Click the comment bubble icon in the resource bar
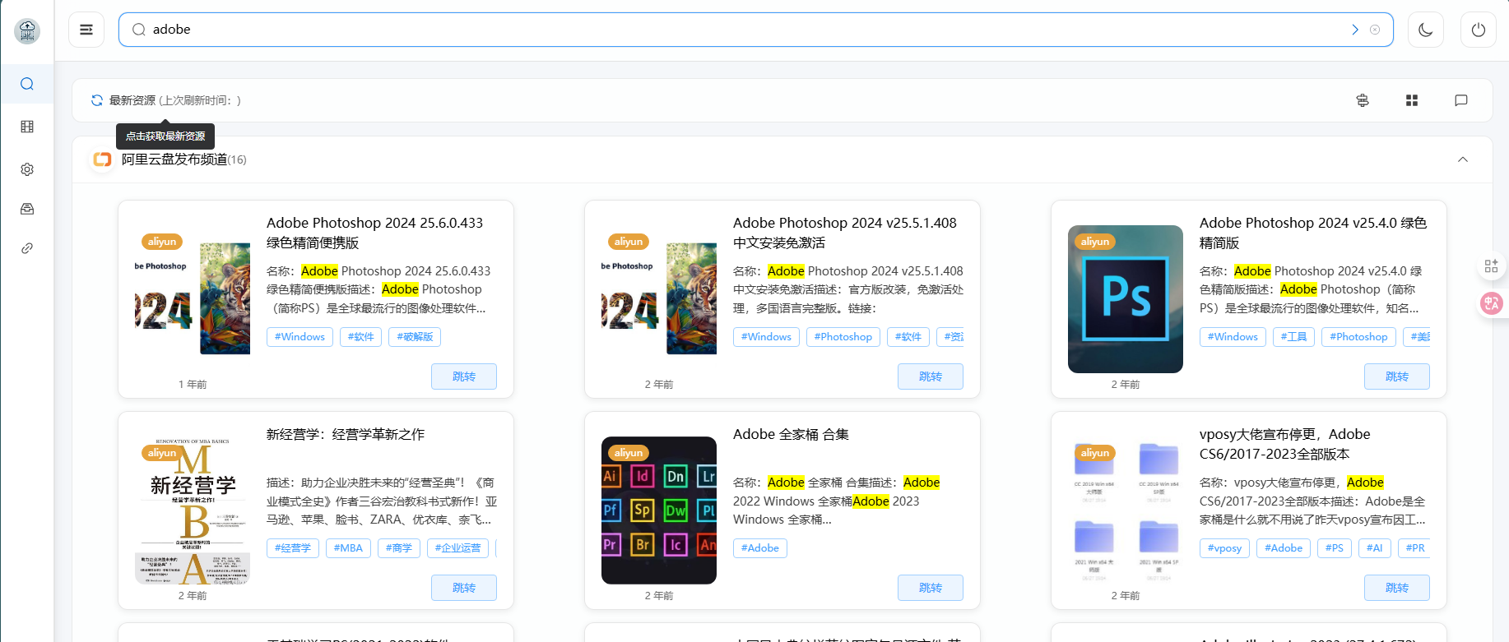The image size is (1509, 642). (1461, 100)
